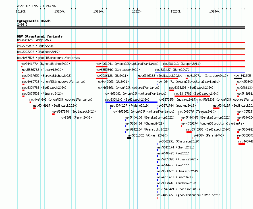This screenshot has height=209, width=253.
Task: Click nsv4064603 gnomAD variant label
Action: click(61, 100)
